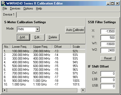Click the USB IF shift offset field

click(108, 86)
